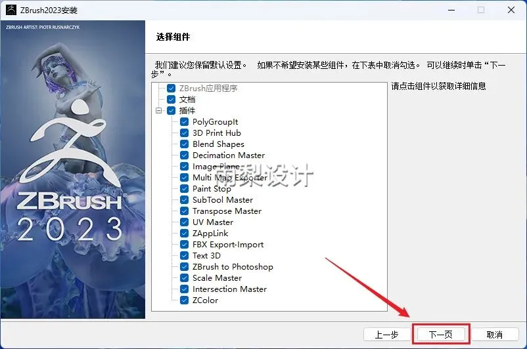Close the ZBrush2023安装 window
The width and height of the screenshot is (527, 349).
click(511, 10)
